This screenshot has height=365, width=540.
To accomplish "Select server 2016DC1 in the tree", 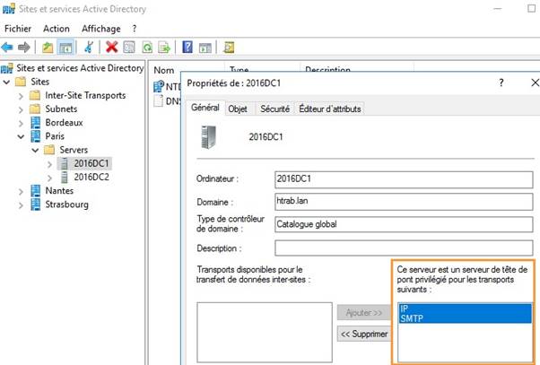I will click(91, 163).
